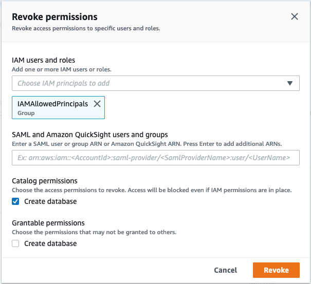The height and width of the screenshot is (284, 311).
Task: Click the 'Group' subtext in the principal chip
Action: click(26, 113)
